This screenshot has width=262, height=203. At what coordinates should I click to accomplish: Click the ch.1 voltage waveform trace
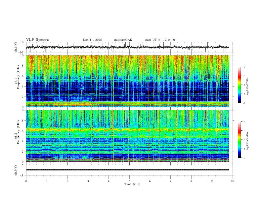tap(127, 47)
